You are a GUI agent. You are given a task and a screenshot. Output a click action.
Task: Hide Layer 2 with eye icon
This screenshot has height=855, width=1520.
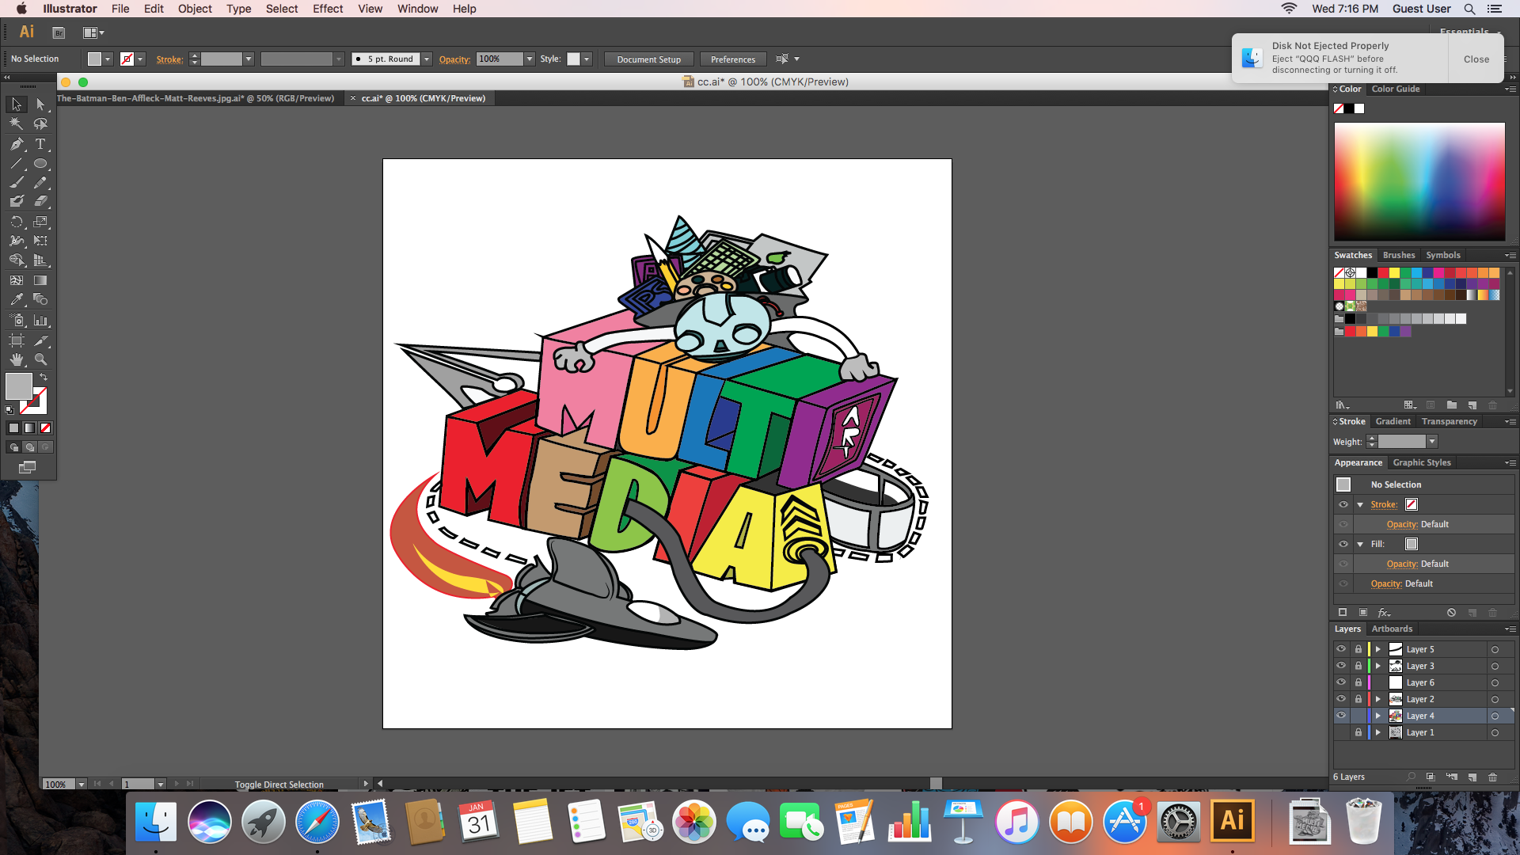pos(1341,699)
